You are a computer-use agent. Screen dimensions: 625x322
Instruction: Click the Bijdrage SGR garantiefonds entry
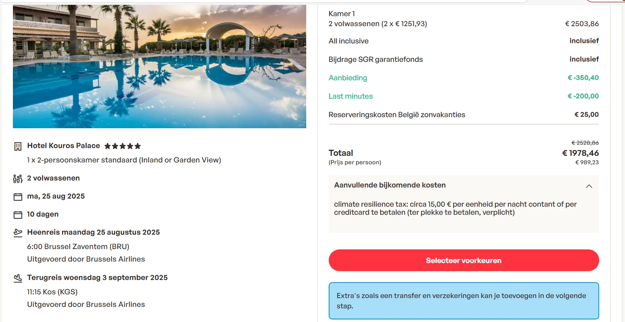[x=376, y=59]
